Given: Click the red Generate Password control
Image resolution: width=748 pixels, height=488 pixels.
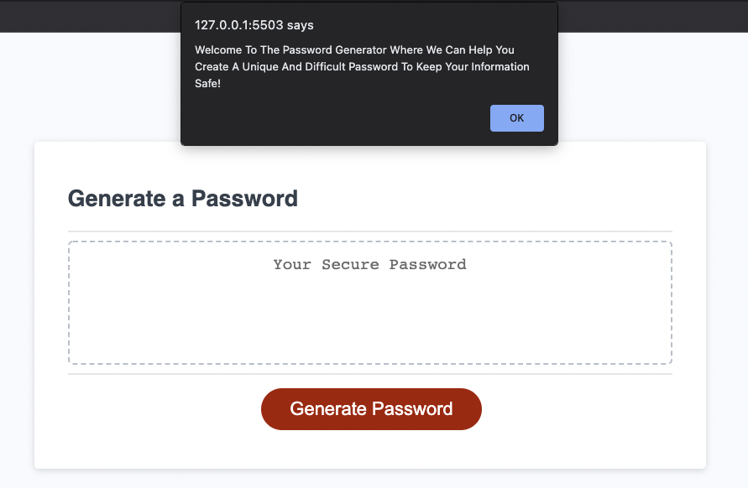Looking at the screenshot, I should [370, 409].
